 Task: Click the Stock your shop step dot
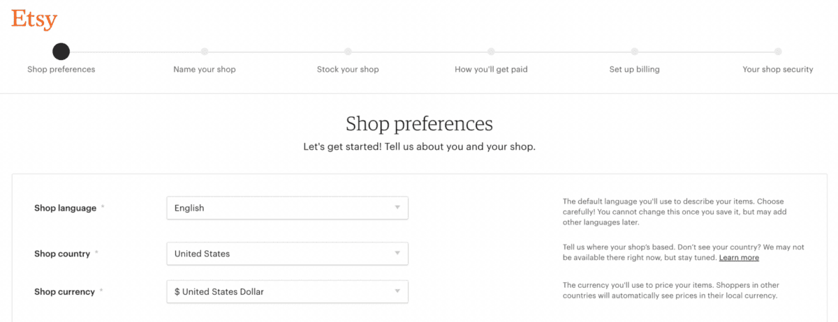pyautogui.click(x=348, y=52)
